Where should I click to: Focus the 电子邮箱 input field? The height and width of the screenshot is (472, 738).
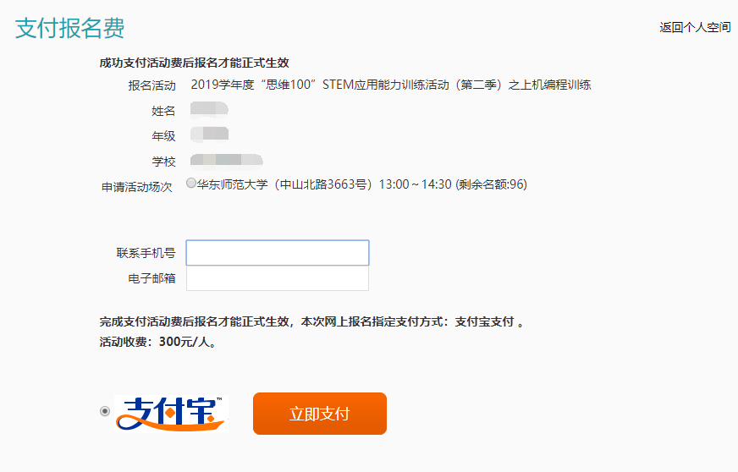pyautogui.click(x=278, y=278)
